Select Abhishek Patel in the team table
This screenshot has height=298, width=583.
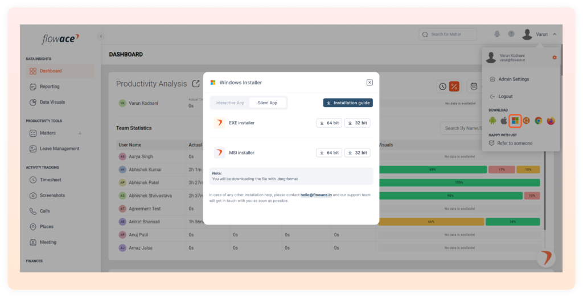point(143,183)
